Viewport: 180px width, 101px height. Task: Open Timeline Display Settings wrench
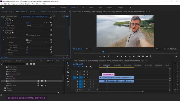tap(91, 67)
